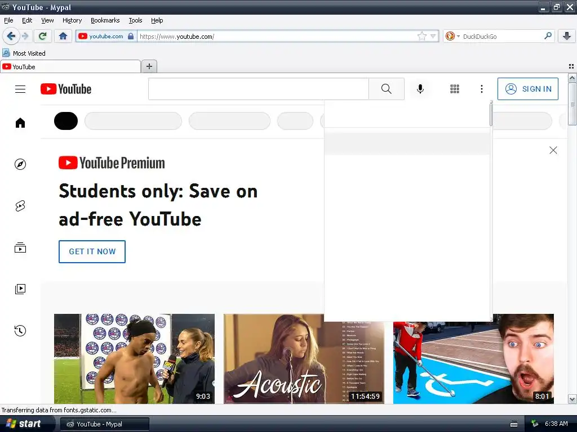This screenshot has height=432, width=577.
Task: Open the File menu
Action: [8, 20]
